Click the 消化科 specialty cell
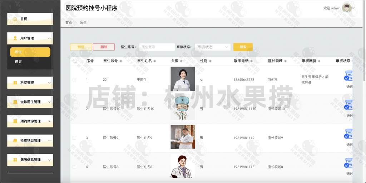This screenshot has width=366, height=183. [273, 80]
